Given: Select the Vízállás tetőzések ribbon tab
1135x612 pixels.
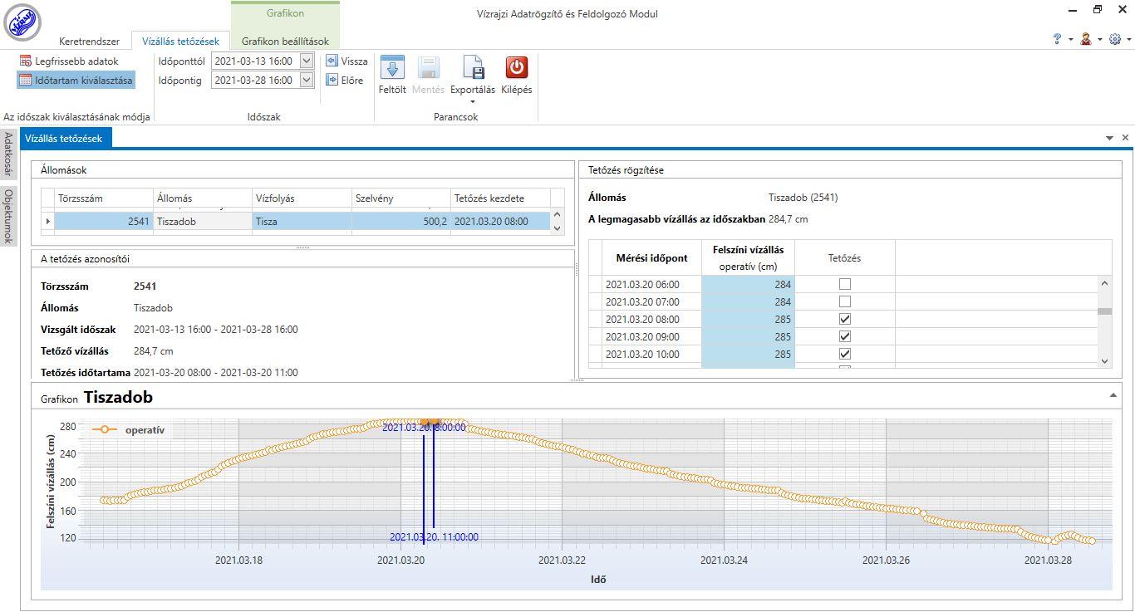Looking at the screenshot, I should (x=180, y=41).
